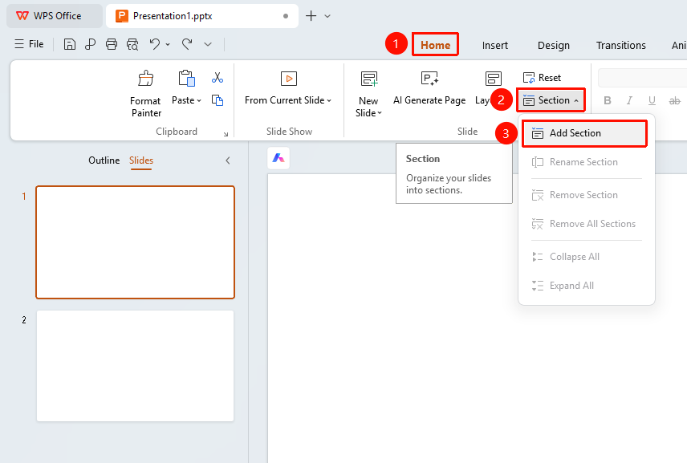Image resolution: width=687 pixels, height=463 pixels.
Task: Open the Clipboard group dialog launcher
Action: click(x=226, y=134)
